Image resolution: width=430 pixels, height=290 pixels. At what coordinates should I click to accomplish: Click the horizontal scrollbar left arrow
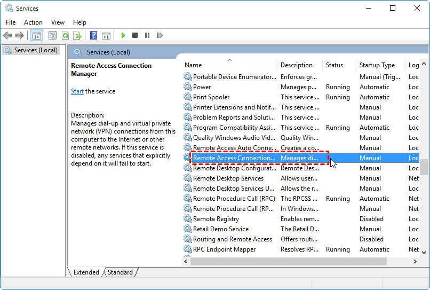tap(186, 262)
